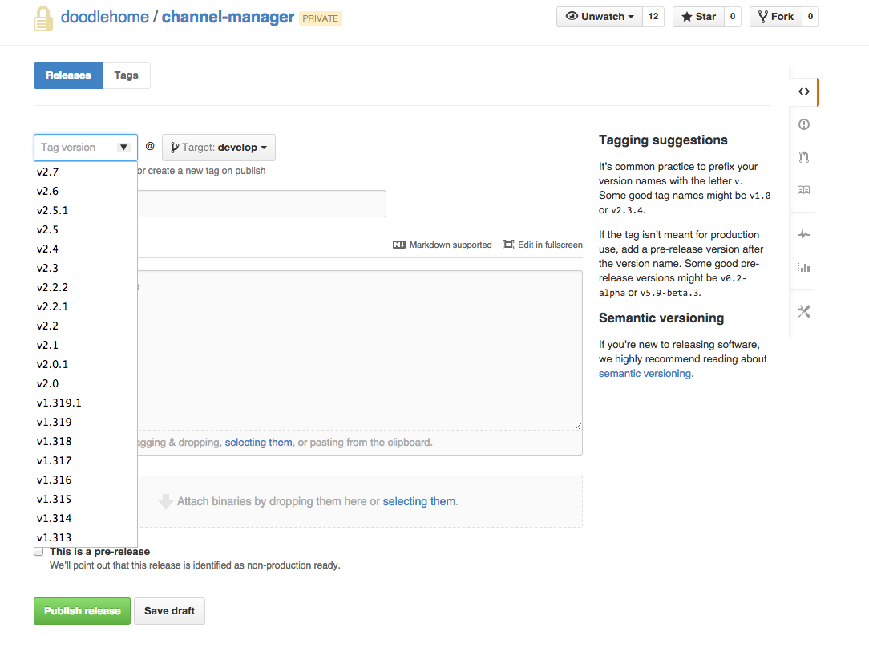Follow the semantic versioning link

[x=645, y=373]
